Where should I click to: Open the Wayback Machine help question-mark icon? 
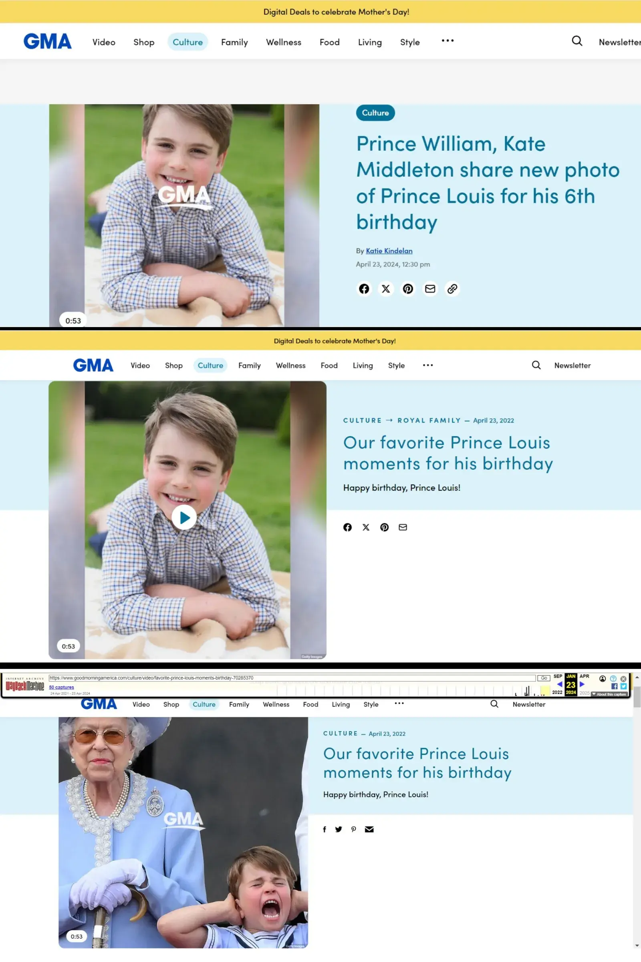click(613, 679)
